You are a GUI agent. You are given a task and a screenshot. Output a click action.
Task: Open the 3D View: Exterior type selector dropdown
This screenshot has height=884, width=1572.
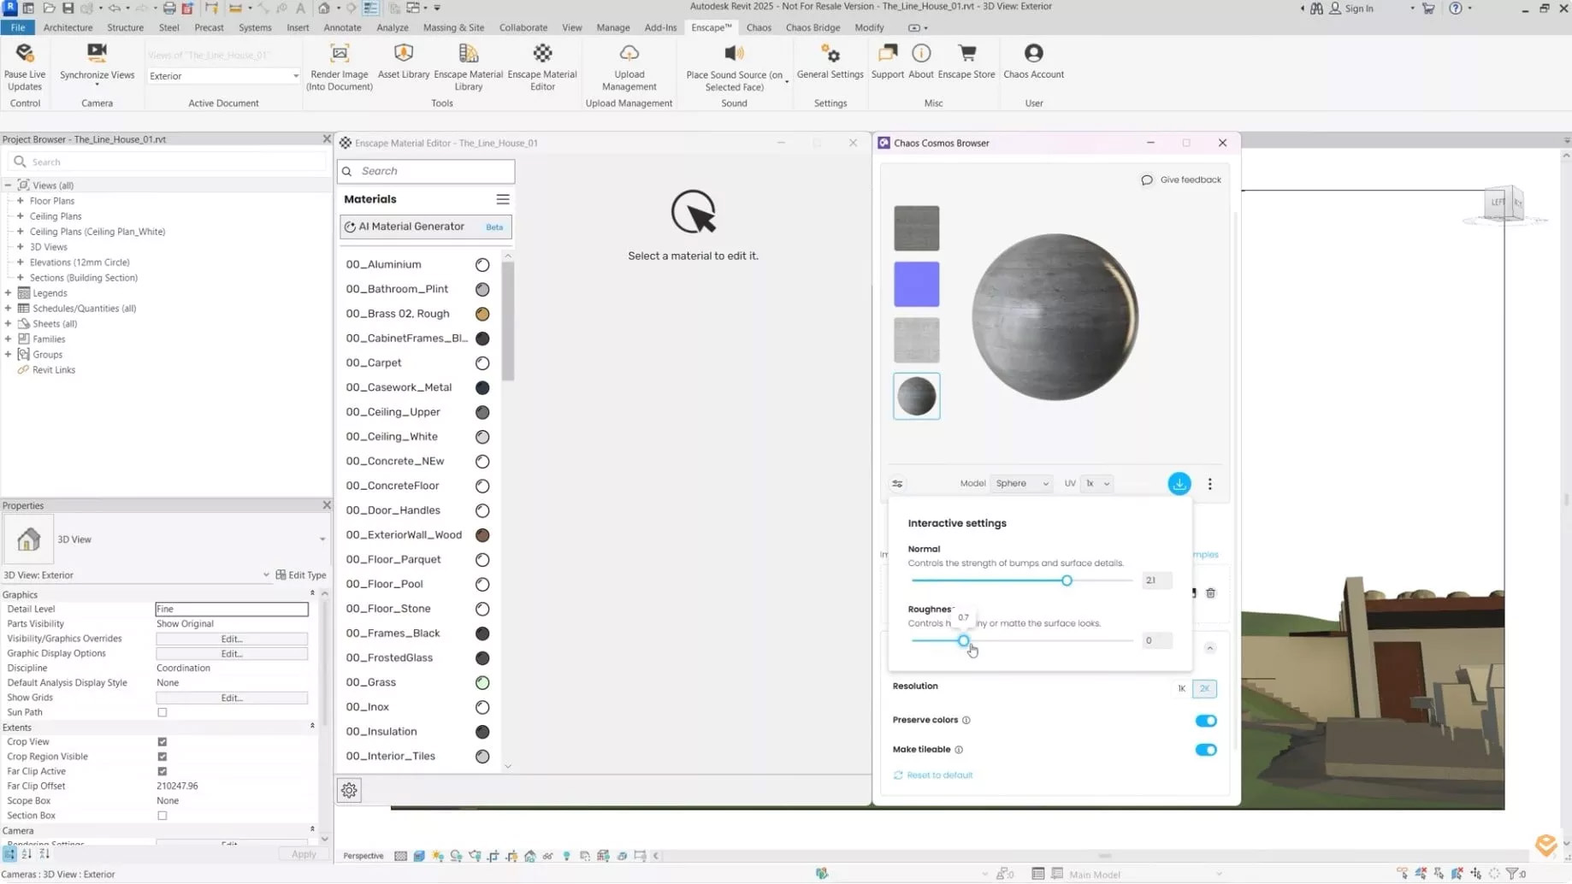[x=136, y=575]
